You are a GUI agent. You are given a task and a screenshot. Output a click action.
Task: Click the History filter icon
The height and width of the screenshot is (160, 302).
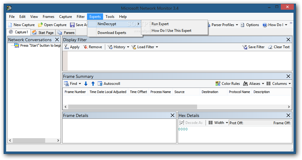pos(110,47)
